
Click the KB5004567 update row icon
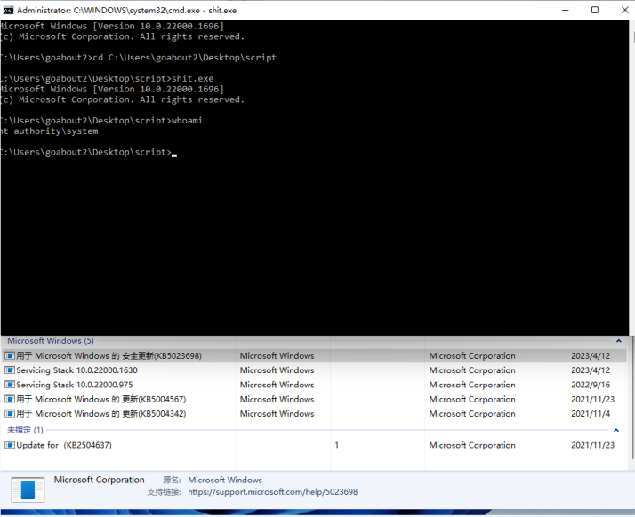click(10, 399)
